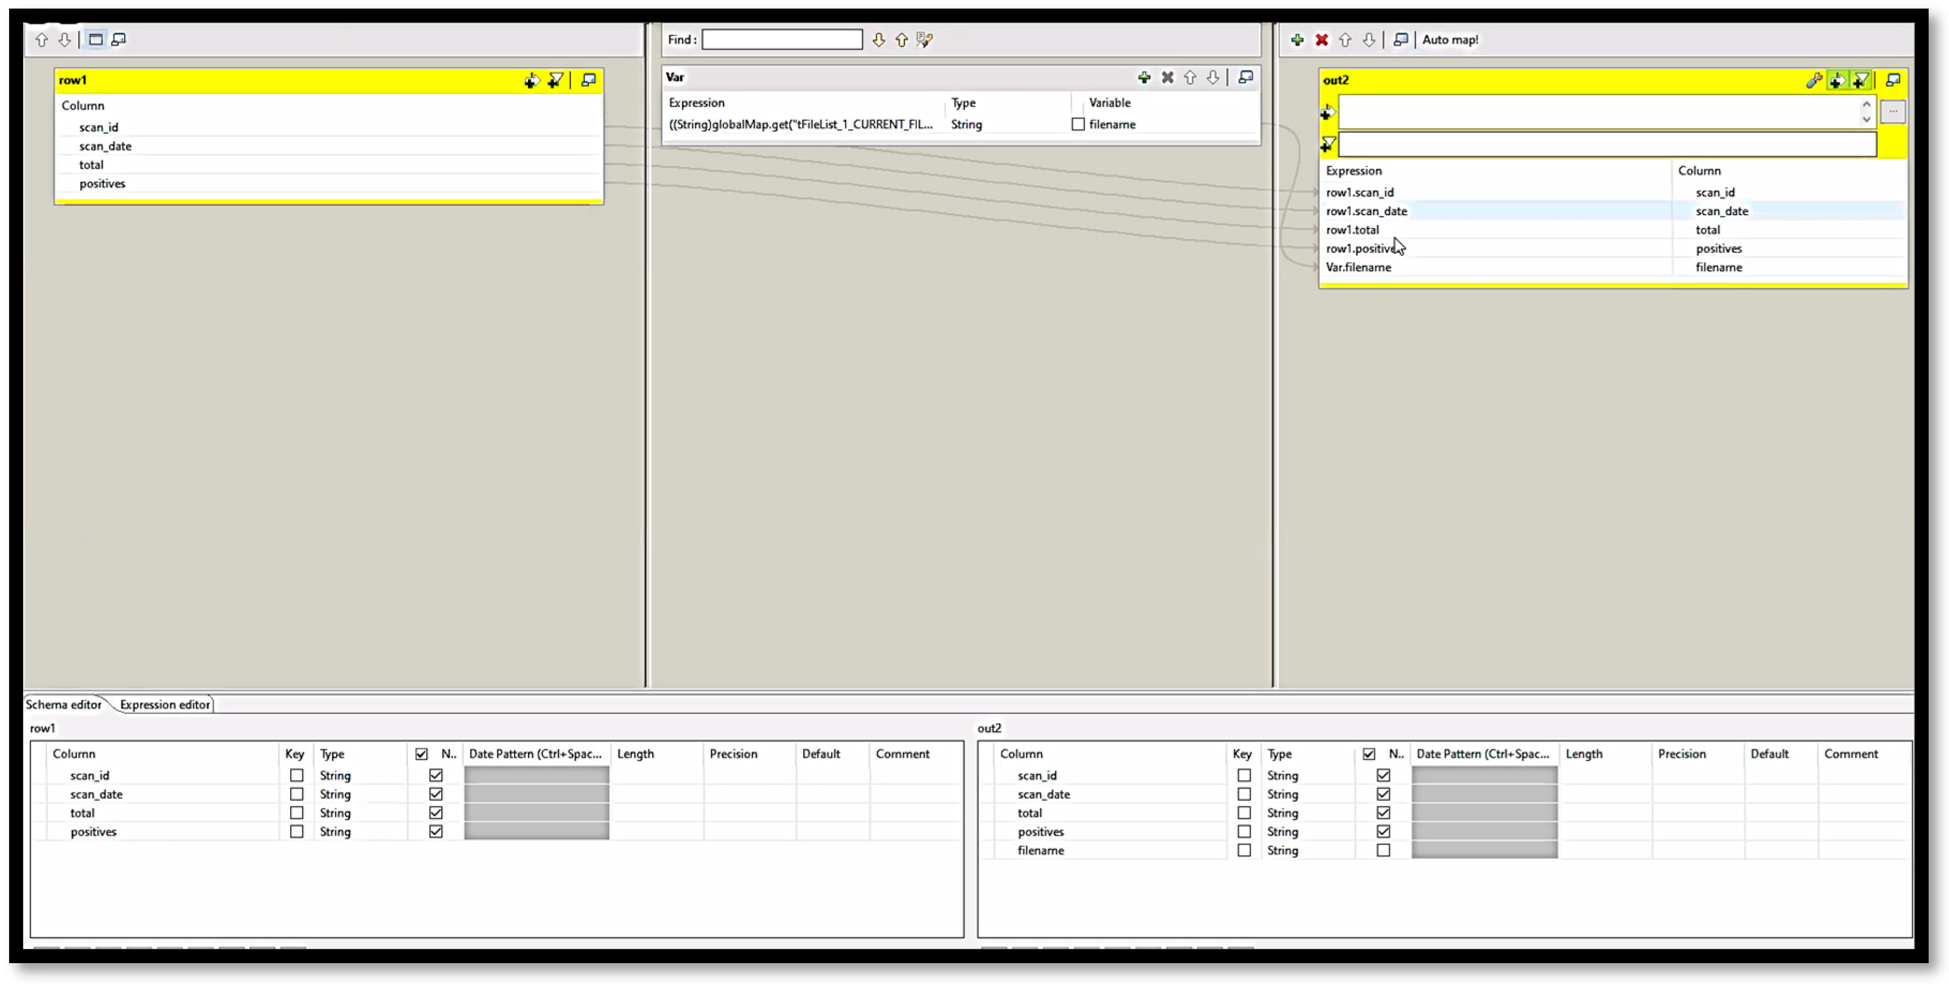The image size is (1949, 984).
Task: Click the expression filter icon on row1 header
Action: (555, 80)
